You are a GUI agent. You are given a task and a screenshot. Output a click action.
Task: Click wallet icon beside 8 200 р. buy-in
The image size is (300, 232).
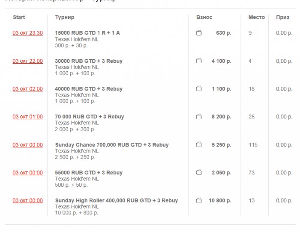point(199,117)
